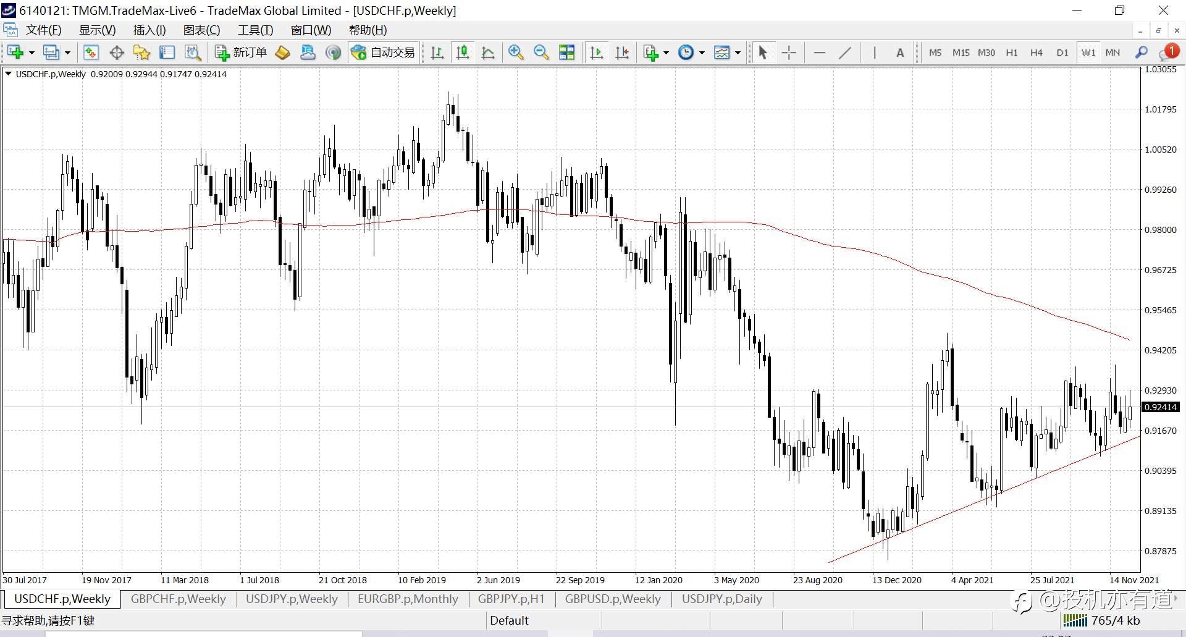Select the arrow cursor tool
The height and width of the screenshot is (637, 1186).
(763, 53)
